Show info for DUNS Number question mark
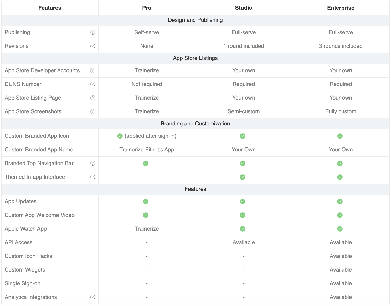Viewport: 391px width, 306px height. [93, 84]
